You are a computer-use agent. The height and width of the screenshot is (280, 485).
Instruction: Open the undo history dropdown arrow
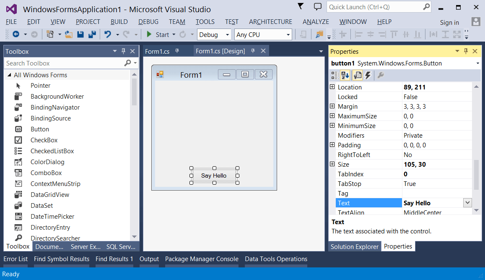pos(117,35)
